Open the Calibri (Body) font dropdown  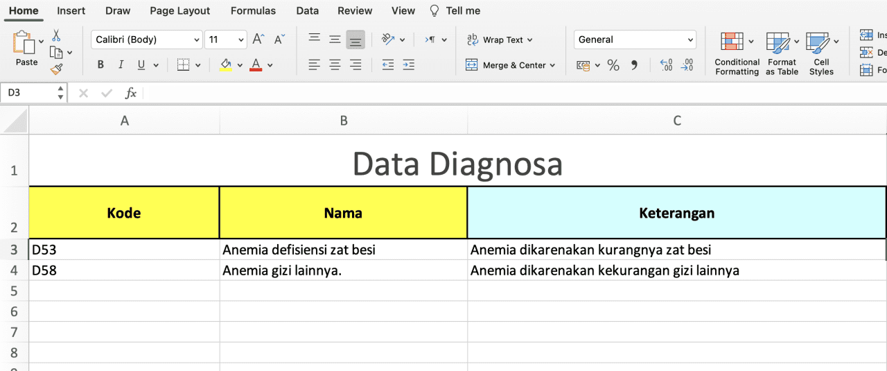pyautogui.click(x=146, y=40)
